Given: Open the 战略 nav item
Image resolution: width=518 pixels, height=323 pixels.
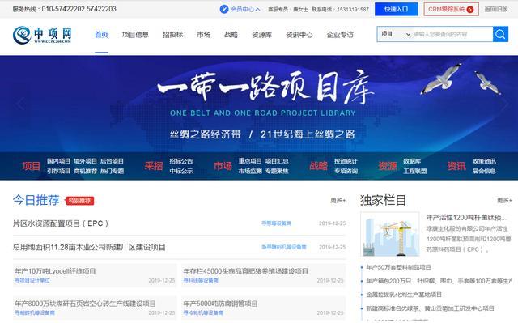Looking at the screenshot, I should click(x=231, y=34).
